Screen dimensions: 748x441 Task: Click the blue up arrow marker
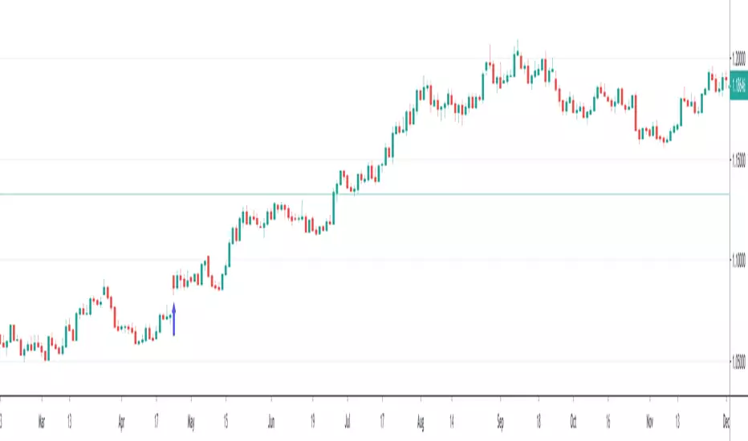click(x=173, y=319)
